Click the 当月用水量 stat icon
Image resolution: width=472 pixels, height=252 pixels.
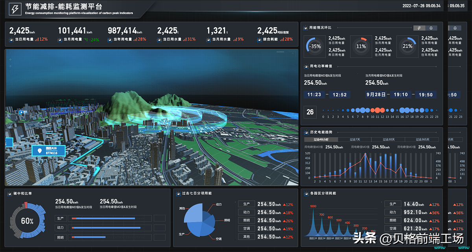point(209,39)
